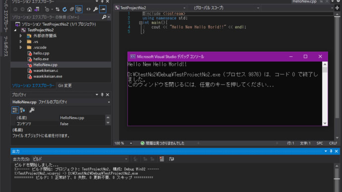Click the 行: 1 line indicator

(290, 143)
